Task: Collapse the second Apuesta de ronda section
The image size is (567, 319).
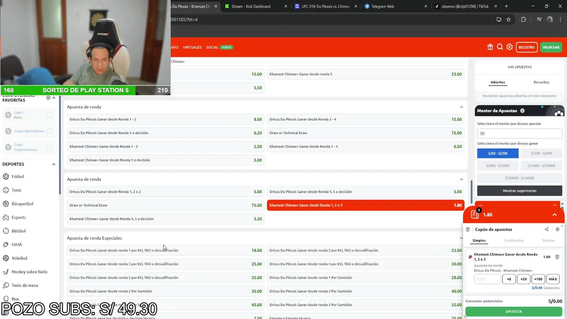Action: (461, 179)
